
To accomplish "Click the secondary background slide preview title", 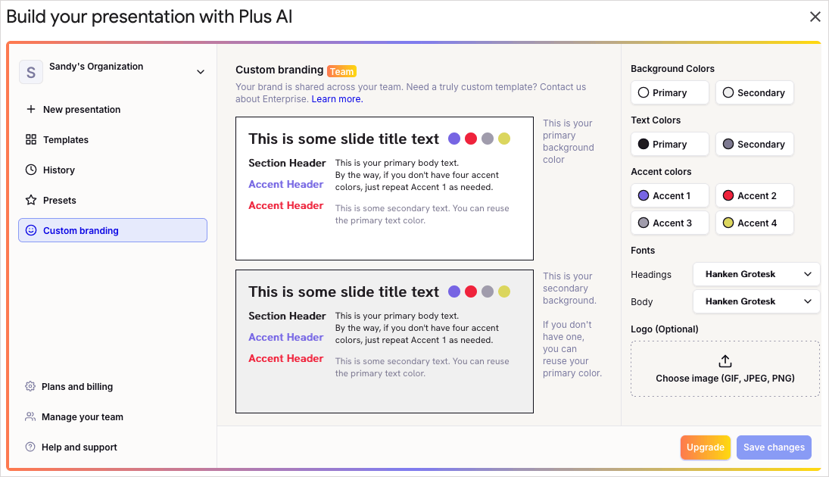I will pos(344,292).
